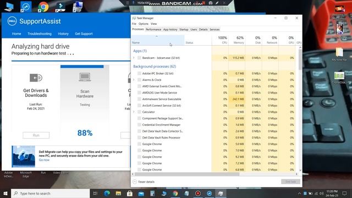352x198 pixels.
Task: Open File Explorer from taskbar
Action: (x=118, y=193)
